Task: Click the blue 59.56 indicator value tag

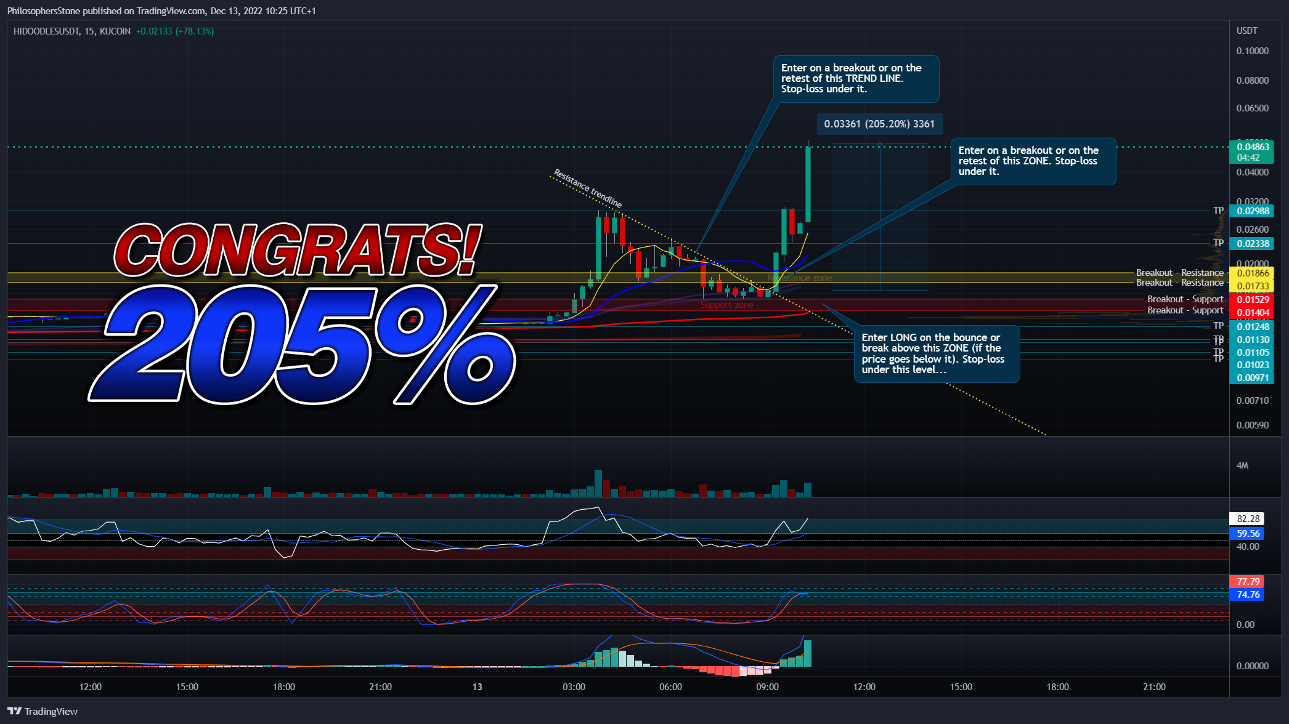Action: click(1246, 534)
